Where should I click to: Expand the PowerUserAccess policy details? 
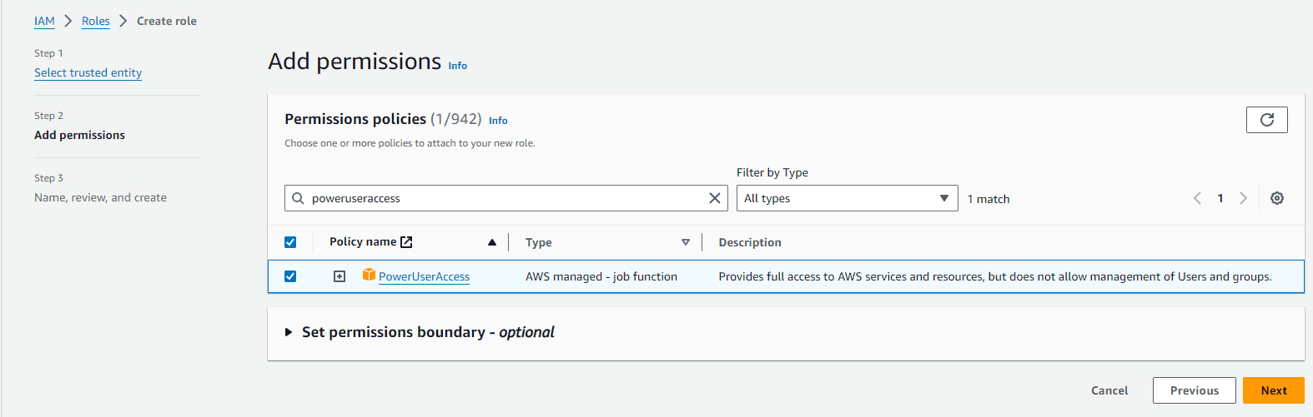coord(340,276)
